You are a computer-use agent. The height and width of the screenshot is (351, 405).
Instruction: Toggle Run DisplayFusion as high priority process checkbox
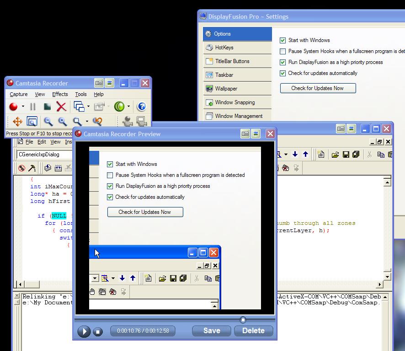coord(282,62)
